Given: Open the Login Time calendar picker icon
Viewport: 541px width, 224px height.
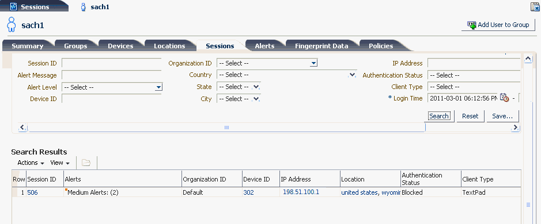Looking at the screenshot, I should tap(504, 98).
